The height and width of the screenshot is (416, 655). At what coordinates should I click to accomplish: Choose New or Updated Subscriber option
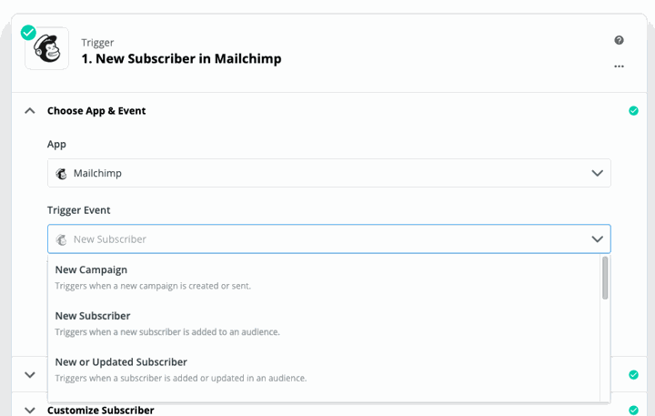tap(324, 370)
